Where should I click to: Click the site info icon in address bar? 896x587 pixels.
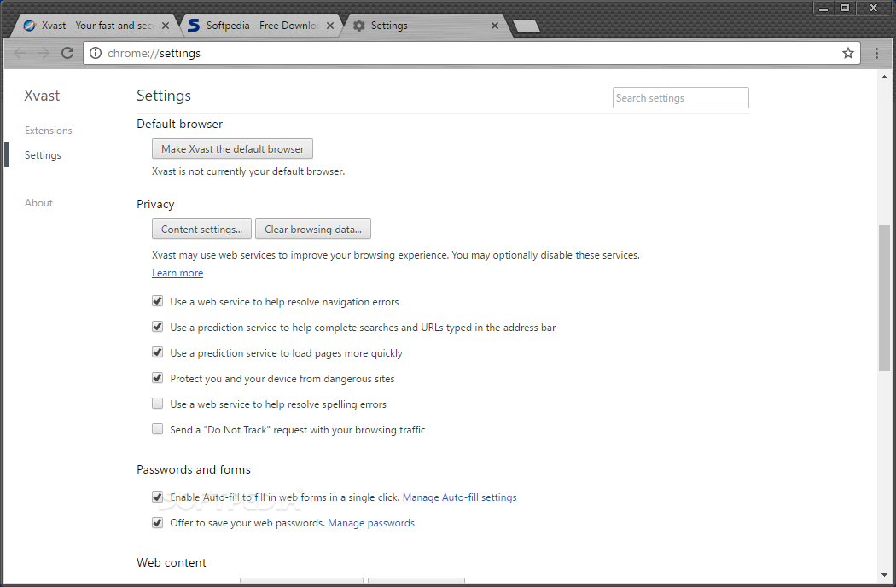click(x=96, y=53)
